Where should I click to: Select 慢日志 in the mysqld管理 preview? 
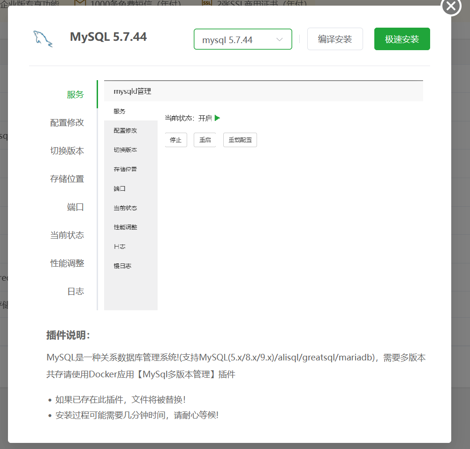pos(122,266)
